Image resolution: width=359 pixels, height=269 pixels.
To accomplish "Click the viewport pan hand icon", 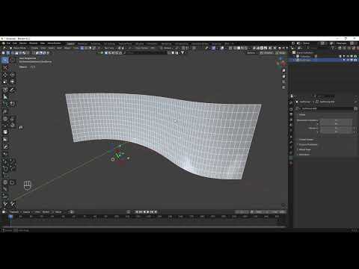I will [283, 76].
